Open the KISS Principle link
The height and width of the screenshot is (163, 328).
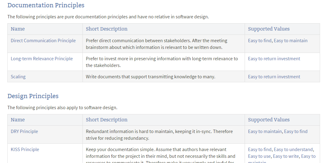(25, 150)
